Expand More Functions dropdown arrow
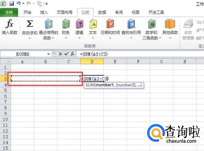The width and height of the screenshot is (204, 151). coord(170,38)
